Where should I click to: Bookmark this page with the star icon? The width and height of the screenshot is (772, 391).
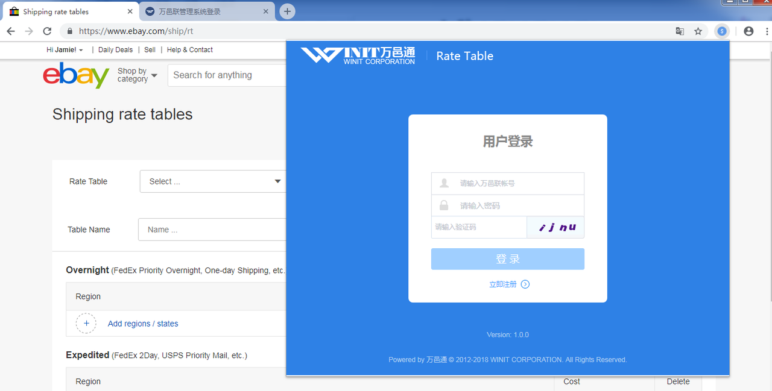click(x=698, y=31)
